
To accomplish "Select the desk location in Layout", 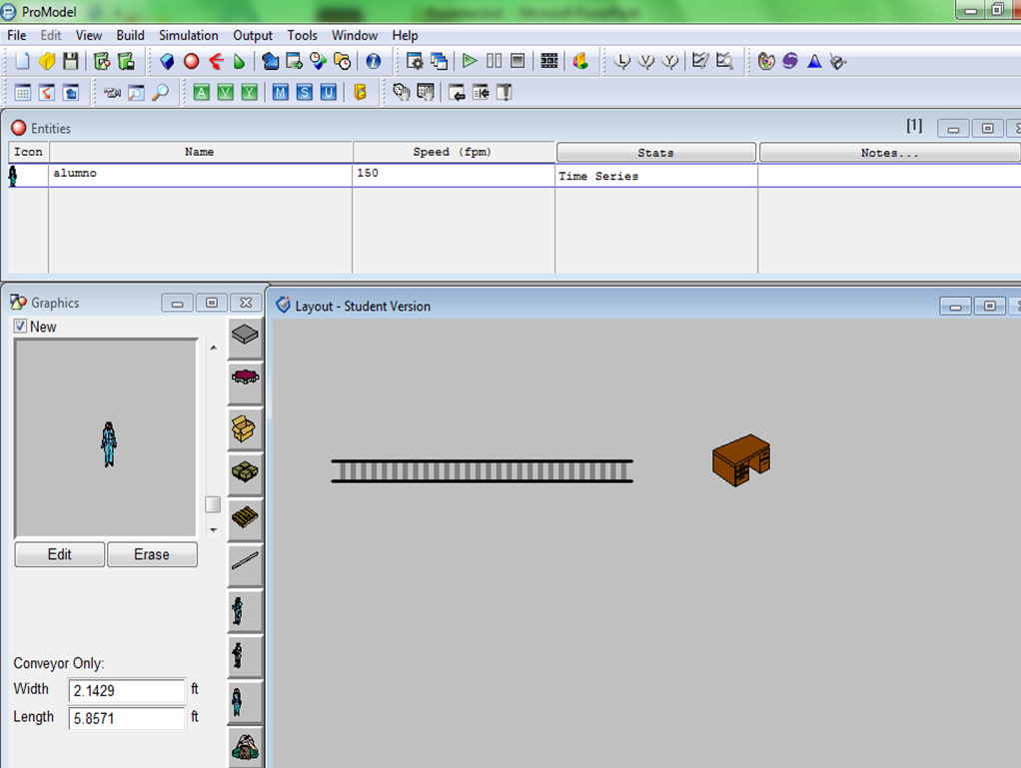I will [x=740, y=460].
